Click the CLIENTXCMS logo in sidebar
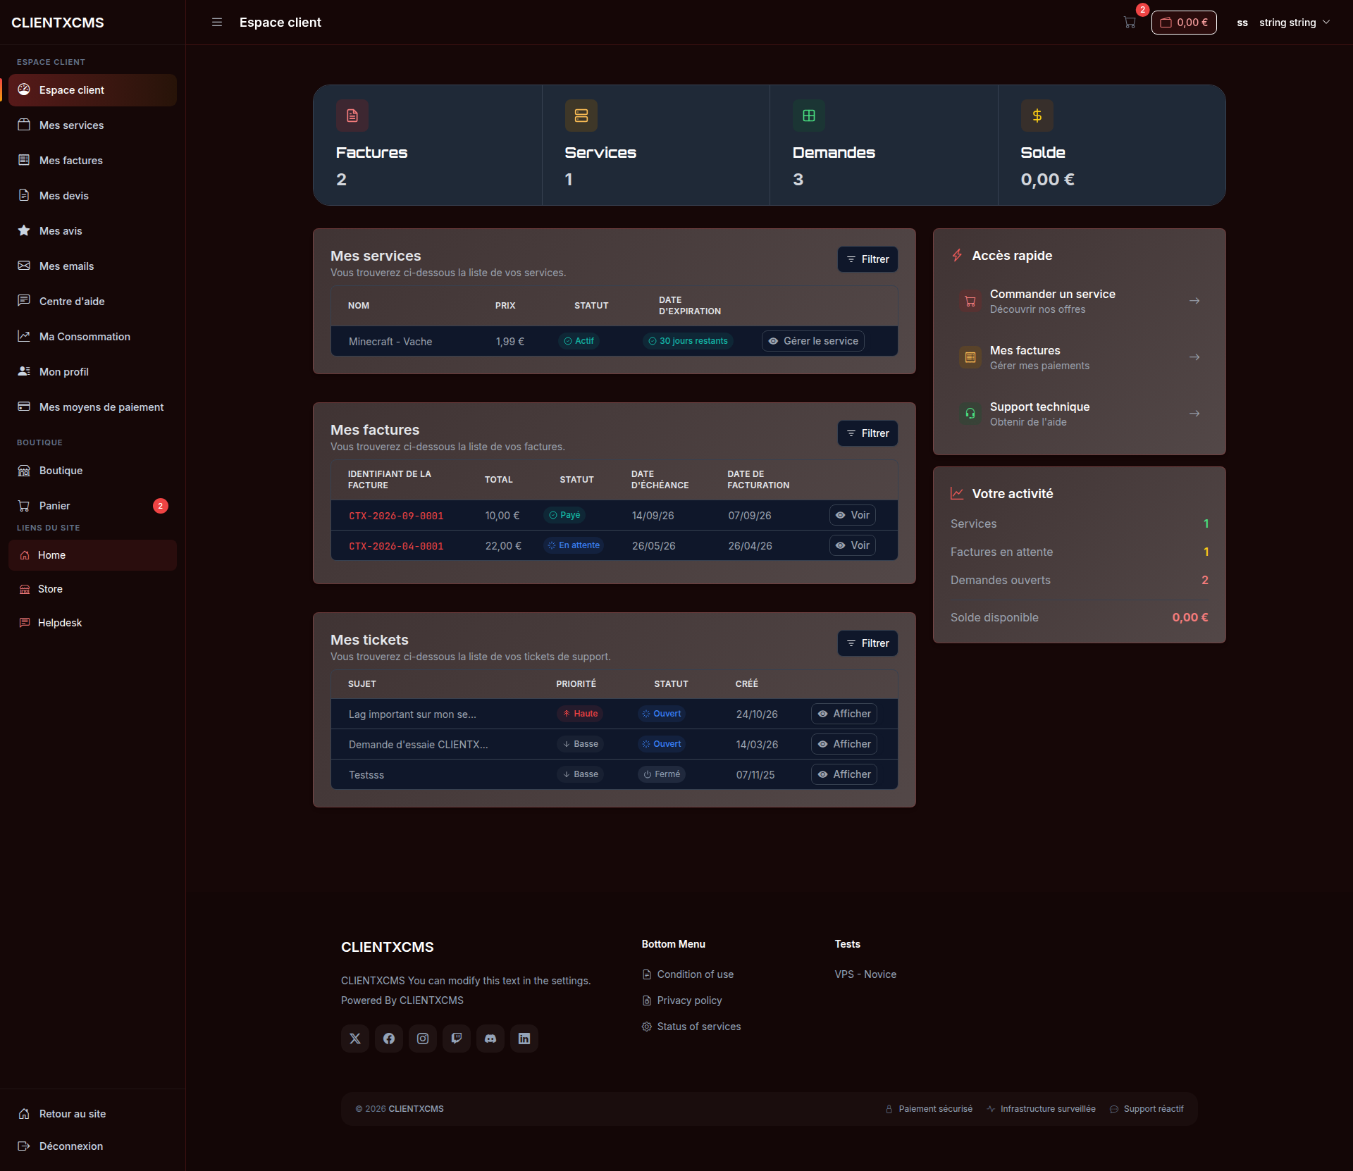Viewport: 1353px width, 1171px height. (58, 23)
